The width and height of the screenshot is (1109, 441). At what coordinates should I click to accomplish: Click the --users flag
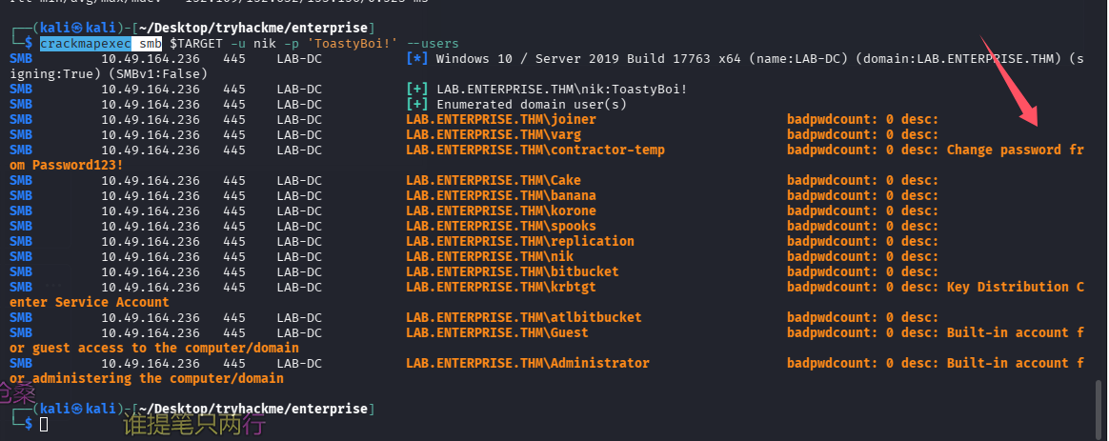[432, 43]
